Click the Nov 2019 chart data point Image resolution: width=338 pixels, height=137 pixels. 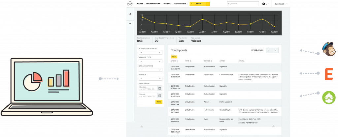[262, 19]
